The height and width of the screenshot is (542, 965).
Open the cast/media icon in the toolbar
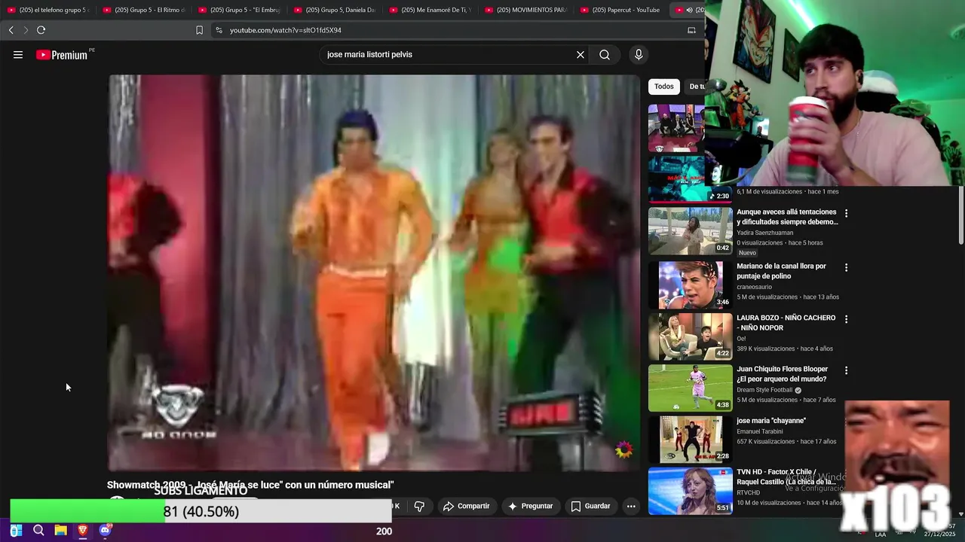691,30
